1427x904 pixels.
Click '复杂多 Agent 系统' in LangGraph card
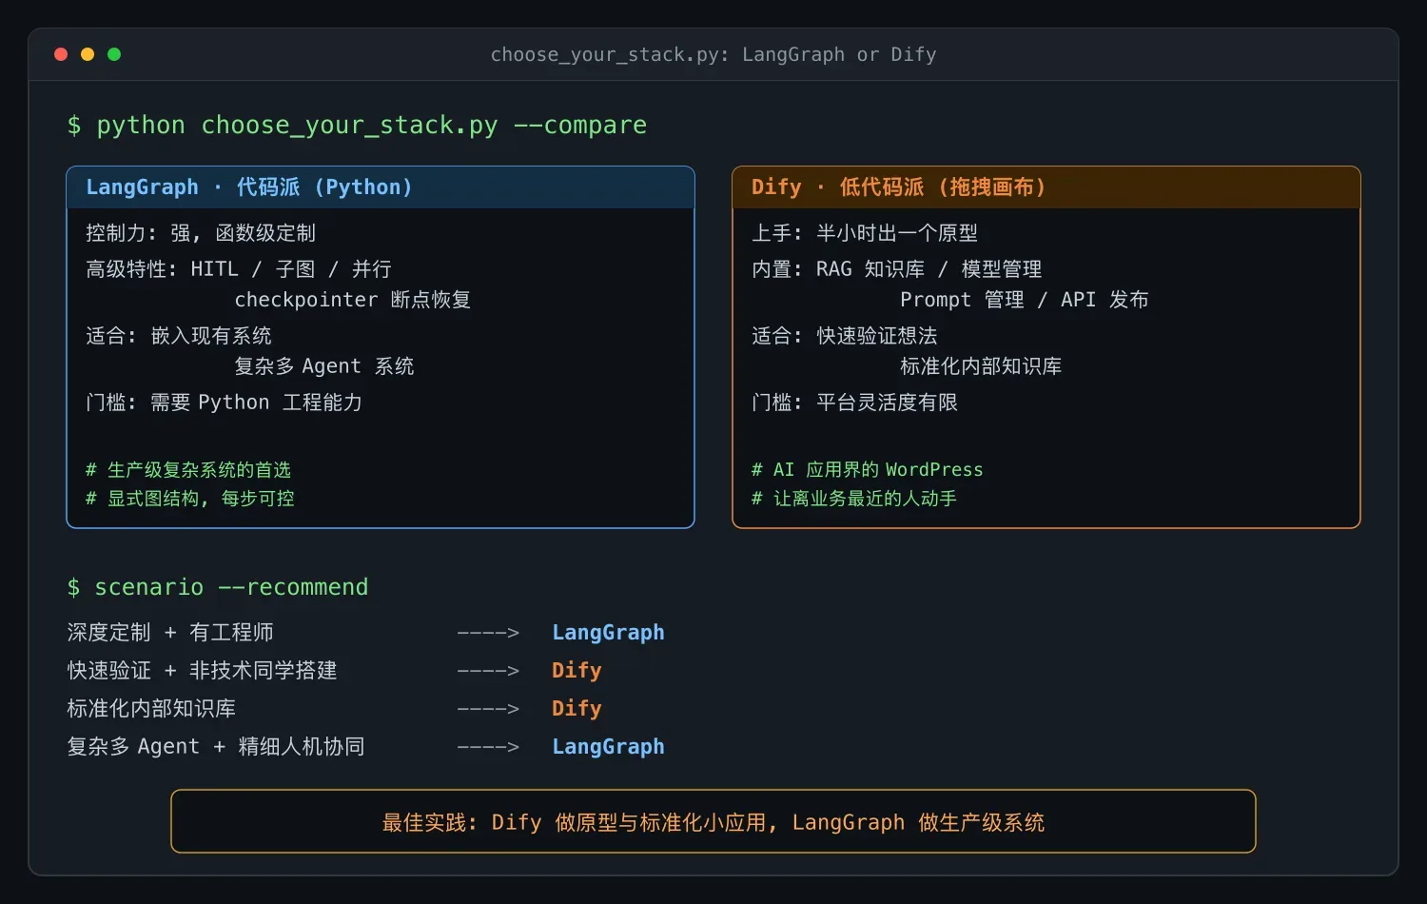point(324,366)
